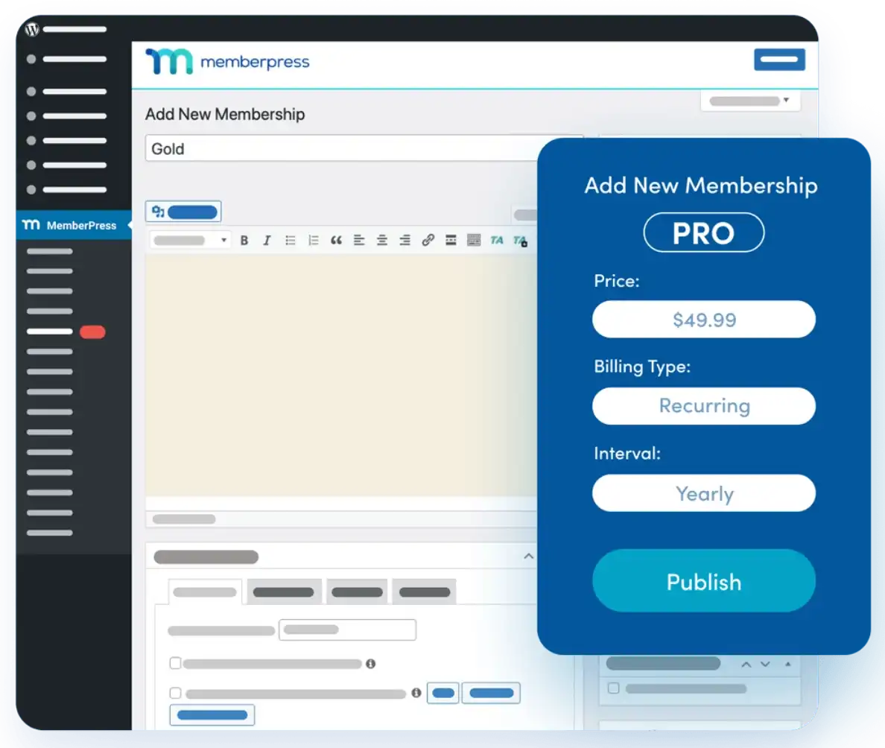
Task: Click the small blue button after second info icon
Action: pyautogui.click(x=443, y=693)
